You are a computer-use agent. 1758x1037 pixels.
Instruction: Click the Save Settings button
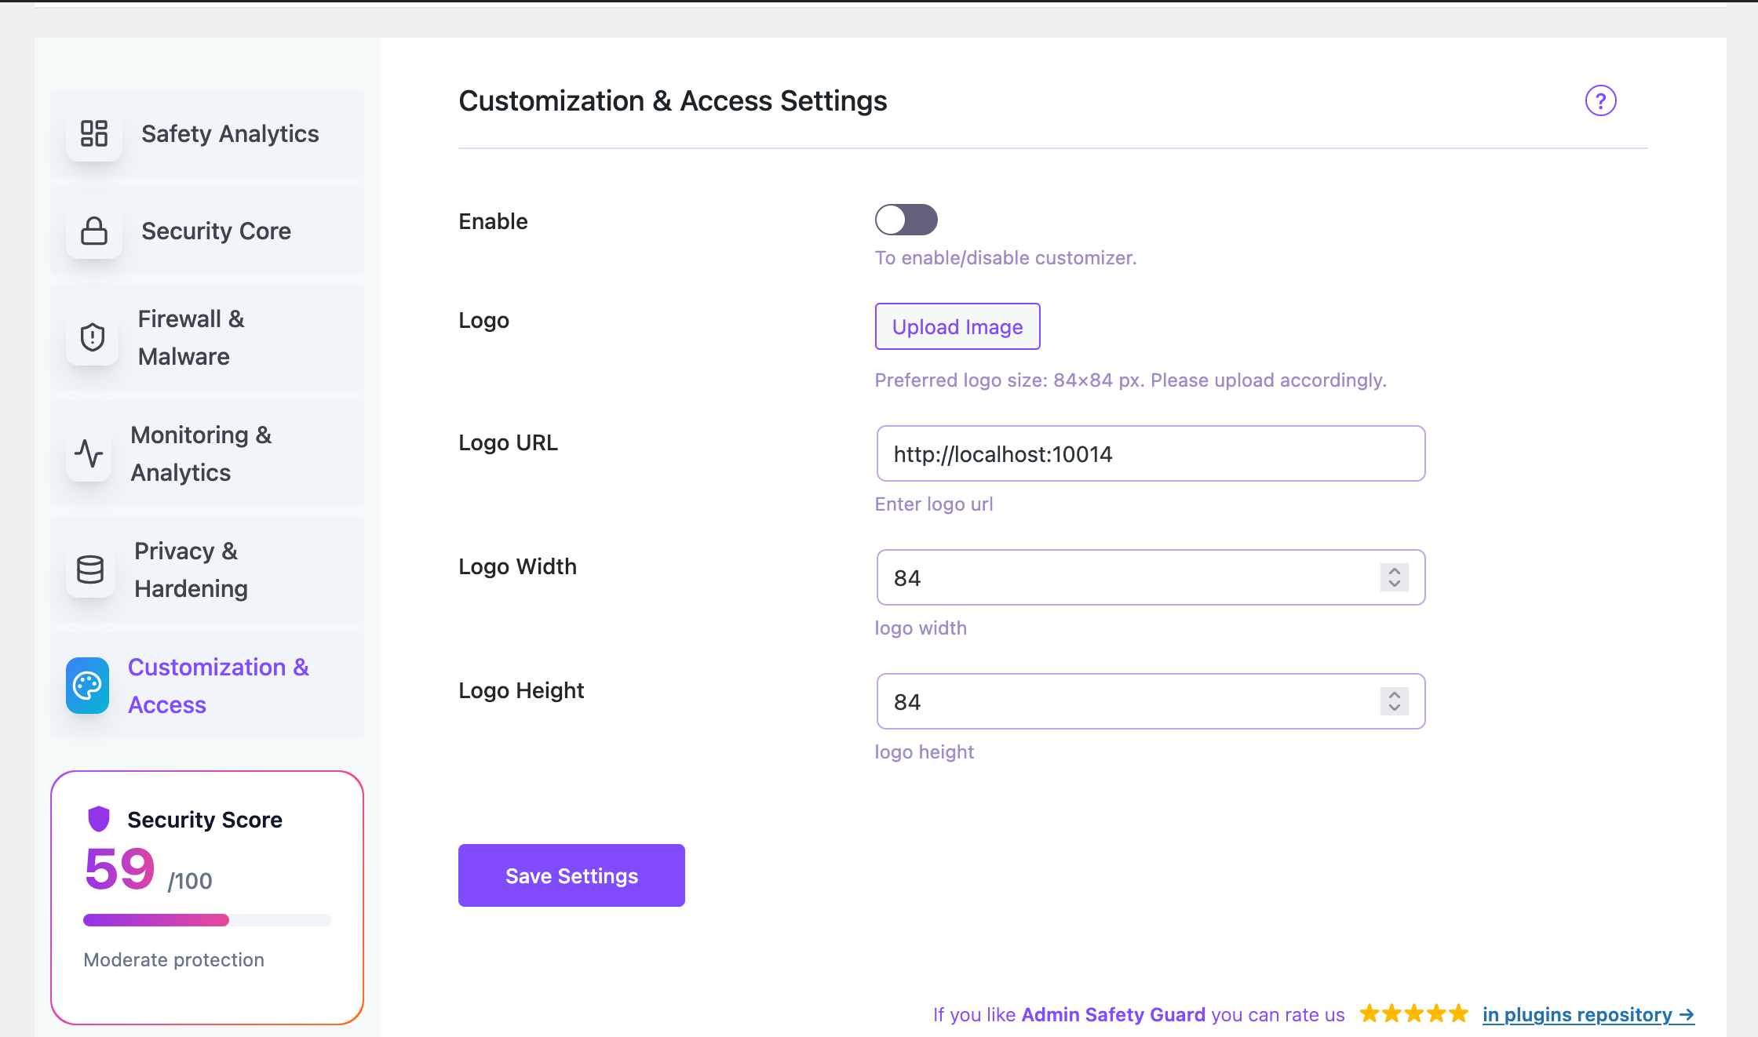[571, 875]
